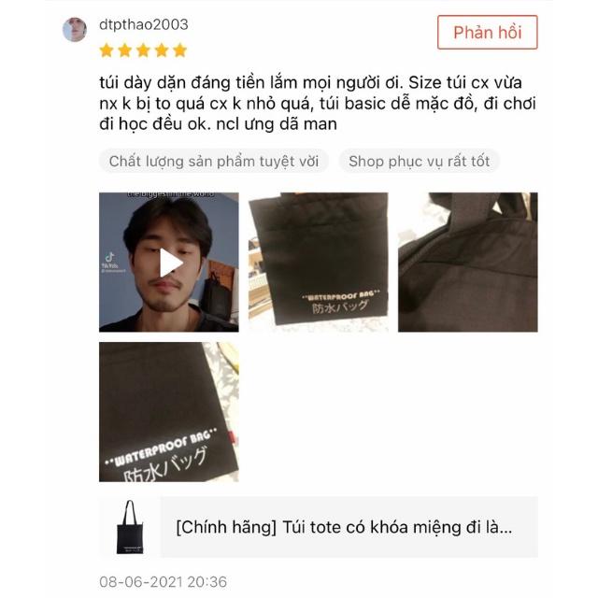
Task: Select the 'Shop phục vụ rất tốt' tag
Action: [420, 161]
